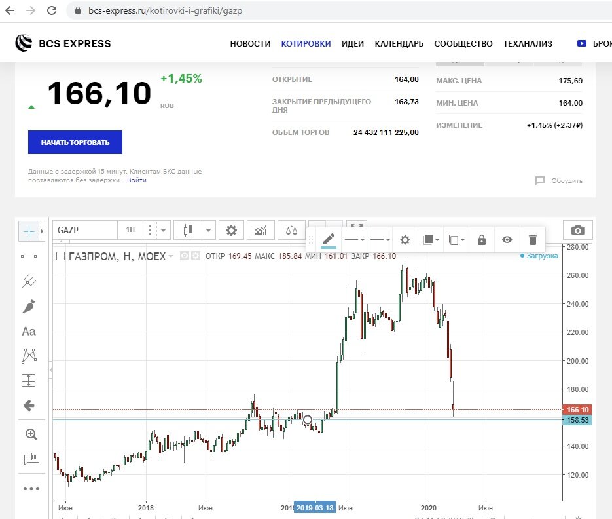The height and width of the screenshot is (519, 612).
Task: Delete the drawing with trash icon
Action: 533,240
